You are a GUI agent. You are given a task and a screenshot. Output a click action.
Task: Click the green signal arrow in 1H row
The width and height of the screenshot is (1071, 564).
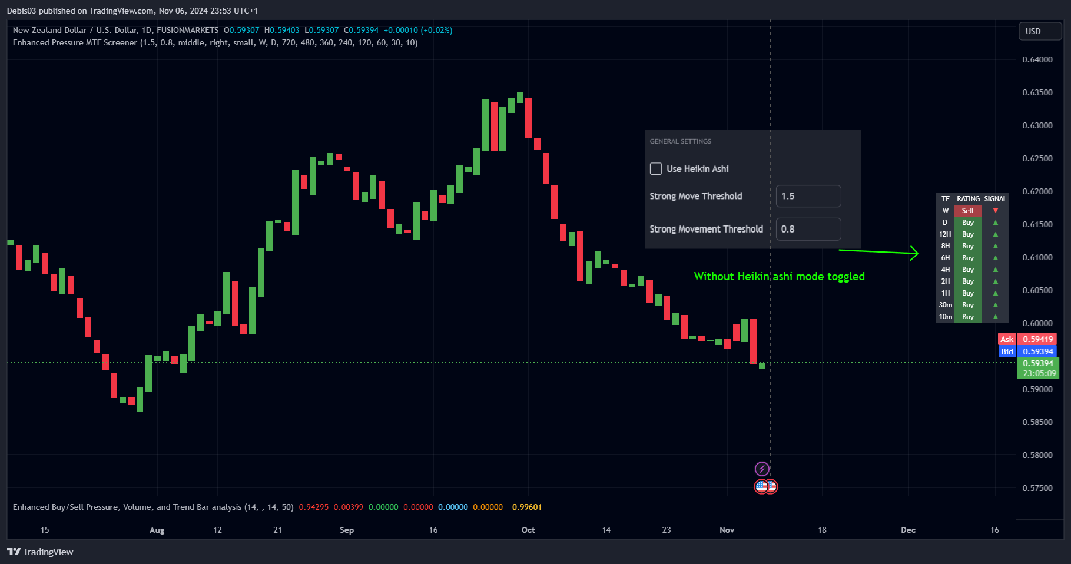pos(996,293)
